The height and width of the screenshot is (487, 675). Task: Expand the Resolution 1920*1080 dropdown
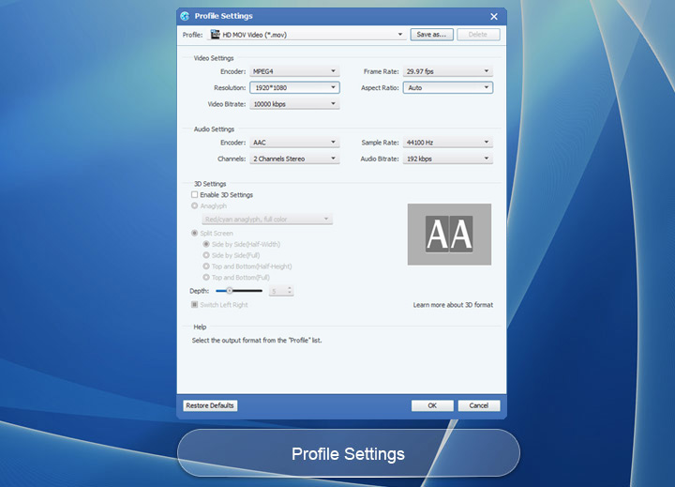click(294, 87)
